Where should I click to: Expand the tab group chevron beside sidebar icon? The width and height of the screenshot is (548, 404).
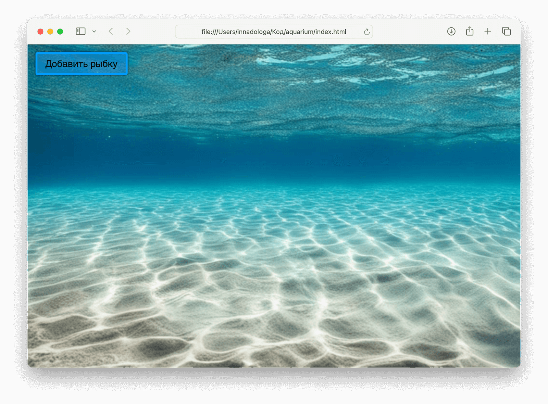[94, 31]
